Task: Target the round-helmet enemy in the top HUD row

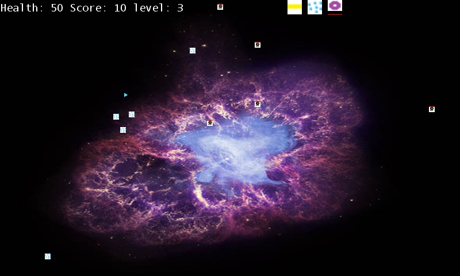Action: click(x=220, y=7)
